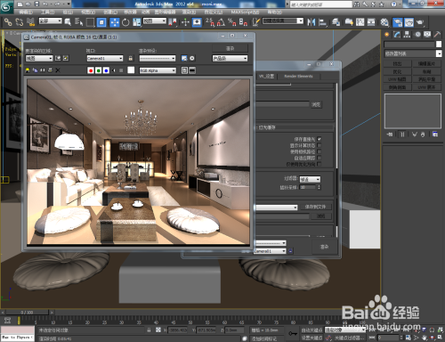
Task: Apply the 挤出 modifier button
Action: point(397,64)
